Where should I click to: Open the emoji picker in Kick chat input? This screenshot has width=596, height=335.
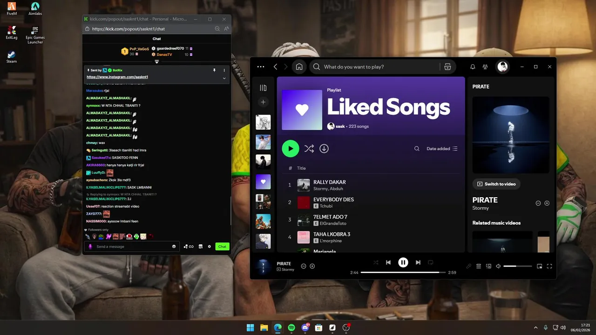(174, 247)
